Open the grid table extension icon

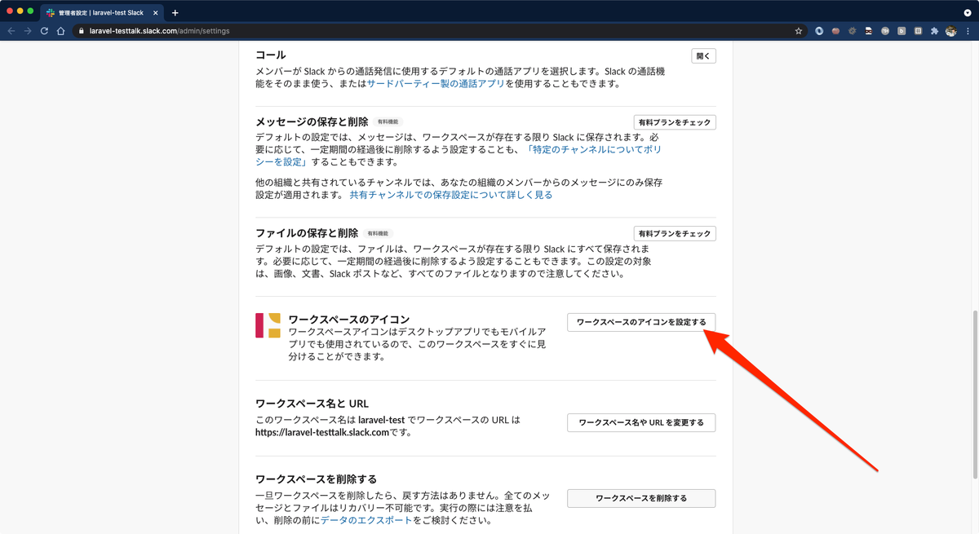[918, 31]
